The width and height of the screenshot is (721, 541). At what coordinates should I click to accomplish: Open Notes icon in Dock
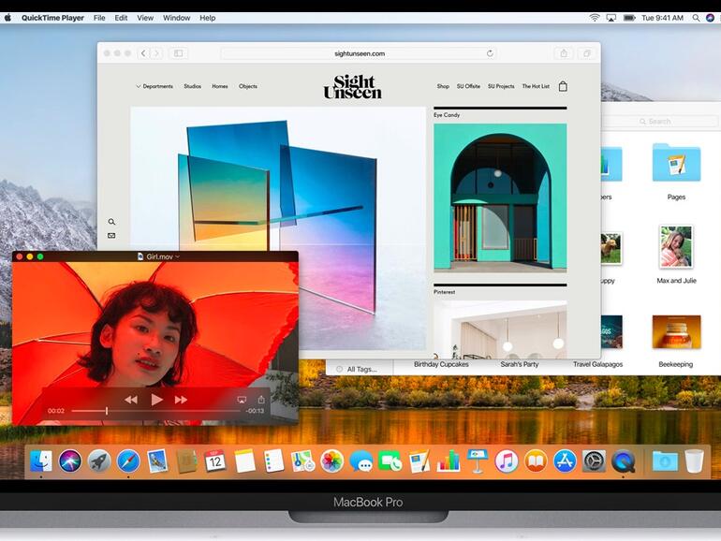click(244, 461)
